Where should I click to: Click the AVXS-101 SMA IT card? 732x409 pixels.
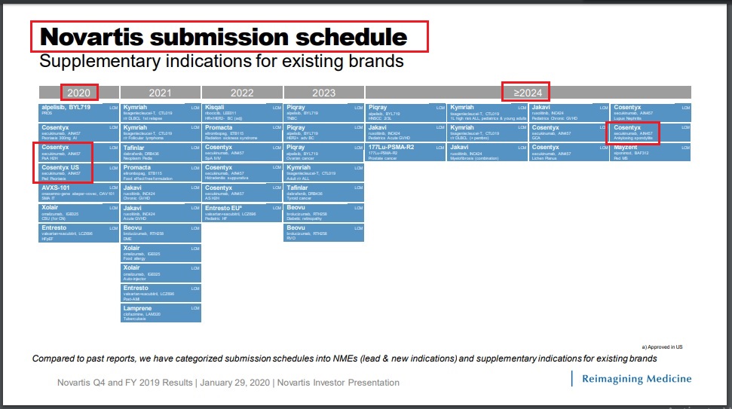pyautogui.click(x=79, y=193)
